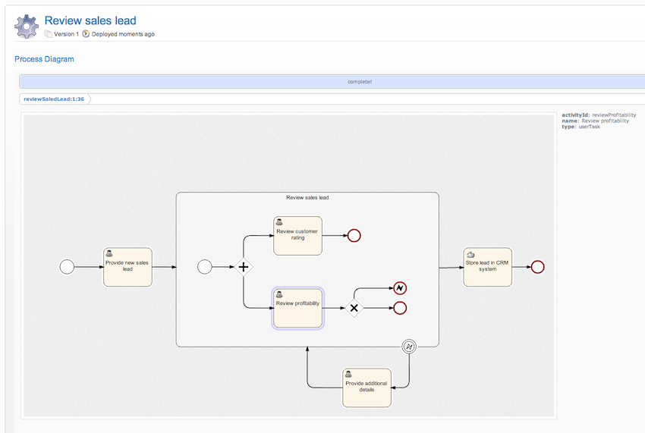Click the boundary error event on subprocess
645x433 pixels.
point(409,347)
